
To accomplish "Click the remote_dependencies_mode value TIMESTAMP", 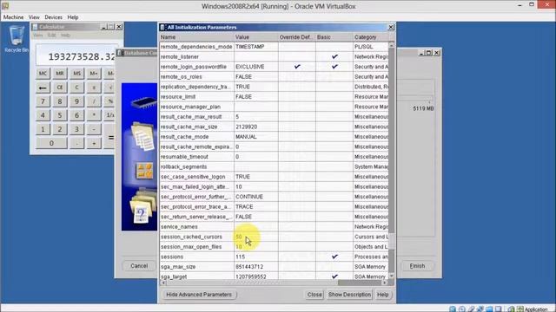I will 249,47.
